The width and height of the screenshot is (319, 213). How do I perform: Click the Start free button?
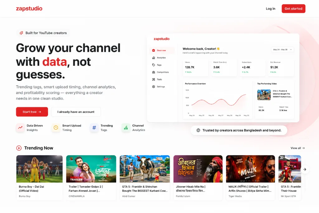[x=32, y=112]
